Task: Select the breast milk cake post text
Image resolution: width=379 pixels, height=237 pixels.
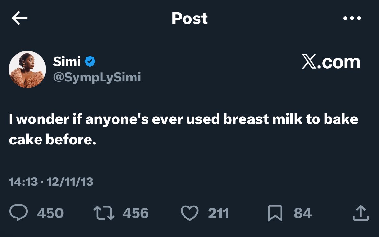Action: pyautogui.click(x=183, y=129)
